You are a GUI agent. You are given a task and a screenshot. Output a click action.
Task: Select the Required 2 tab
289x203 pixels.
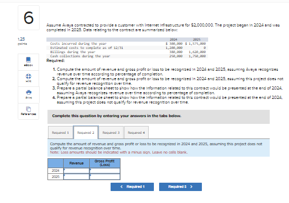86,133
